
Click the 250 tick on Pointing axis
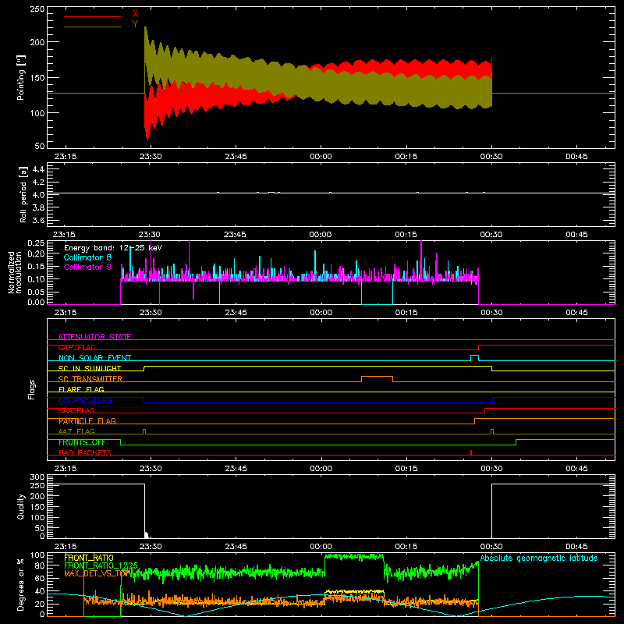37,9
